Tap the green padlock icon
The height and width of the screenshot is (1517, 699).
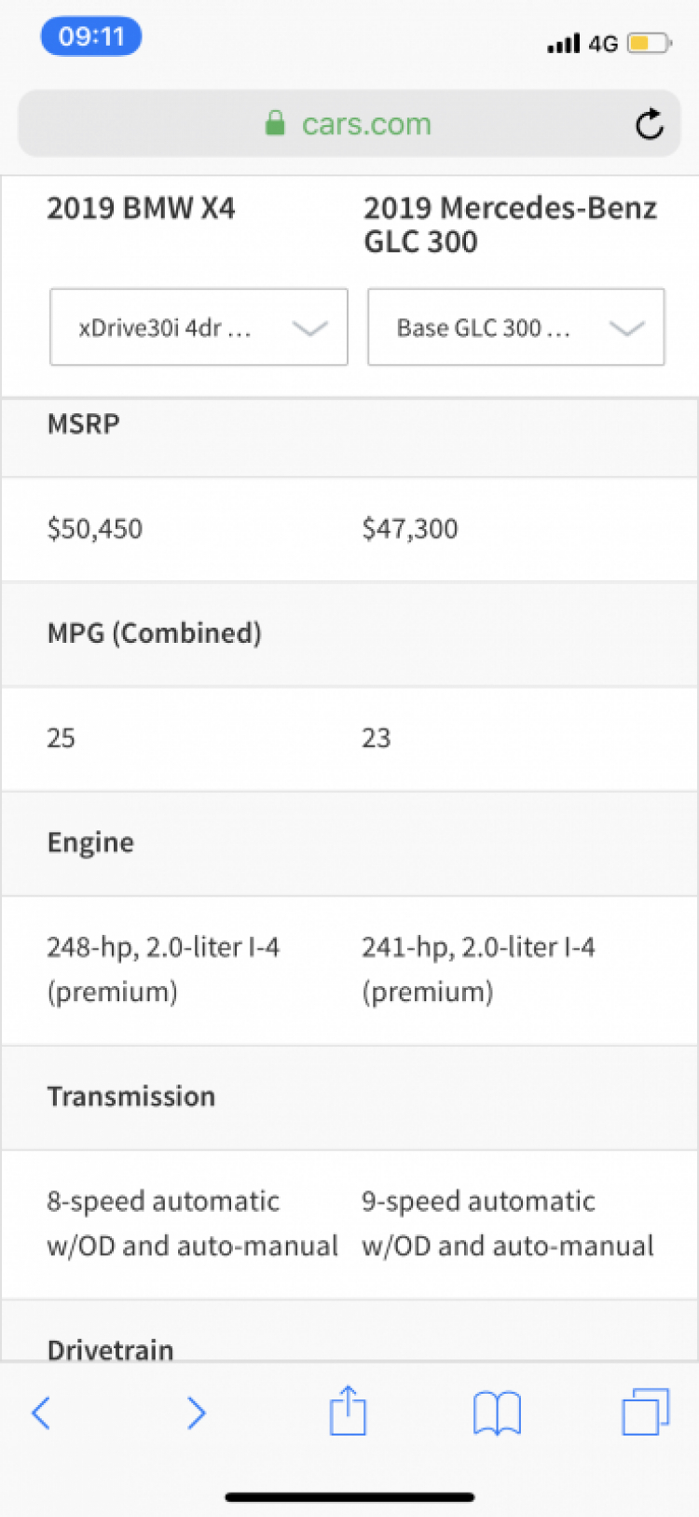[x=275, y=123]
